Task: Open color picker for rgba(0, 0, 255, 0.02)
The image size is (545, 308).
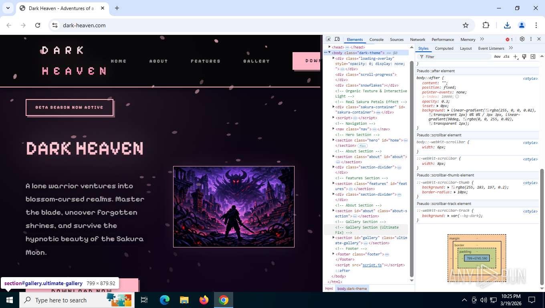Action: (465, 119)
